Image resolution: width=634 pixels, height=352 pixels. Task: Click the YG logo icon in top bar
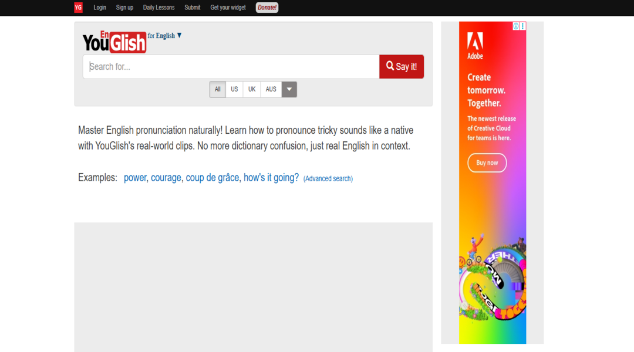click(x=79, y=7)
